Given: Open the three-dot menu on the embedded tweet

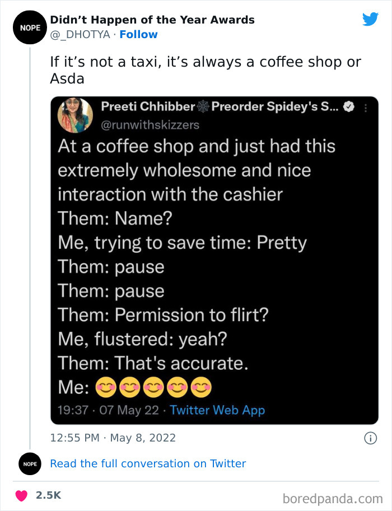Looking at the screenshot, I should [x=366, y=108].
